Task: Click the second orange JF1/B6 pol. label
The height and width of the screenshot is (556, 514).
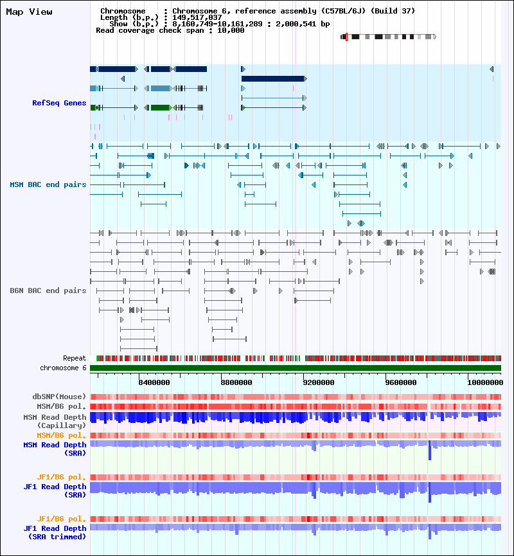Action: point(61,519)
